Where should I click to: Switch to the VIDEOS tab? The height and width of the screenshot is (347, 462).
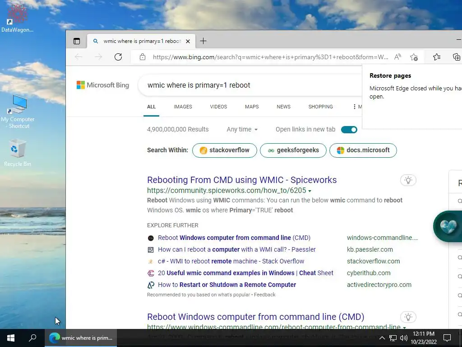pyautogui.click(x=218, y=107)
